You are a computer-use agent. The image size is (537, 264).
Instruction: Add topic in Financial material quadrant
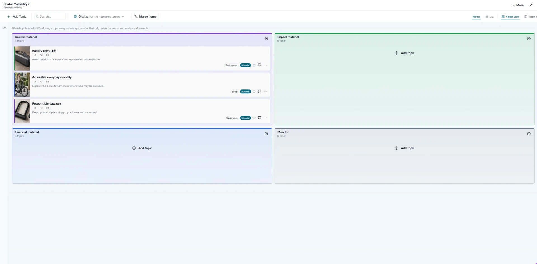[142, 148]
